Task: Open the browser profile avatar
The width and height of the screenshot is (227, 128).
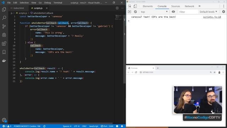Action: [219, 72]
